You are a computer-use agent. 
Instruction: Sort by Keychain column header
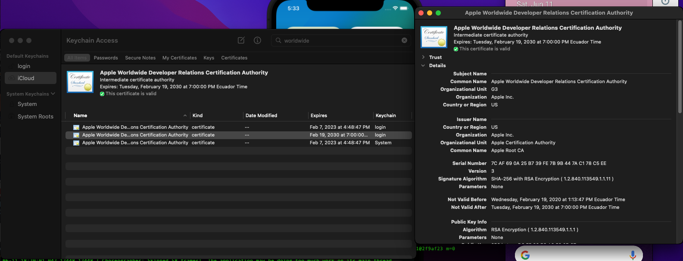pyautogui.click(x=386, y=115)
